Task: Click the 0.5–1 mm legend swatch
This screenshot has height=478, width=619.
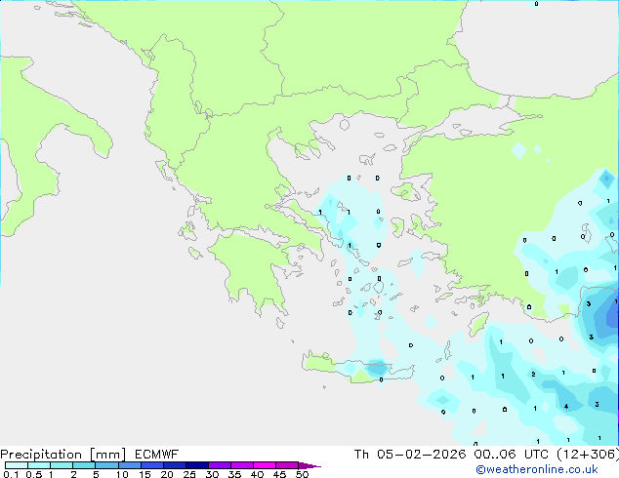Action: (39, 465)
